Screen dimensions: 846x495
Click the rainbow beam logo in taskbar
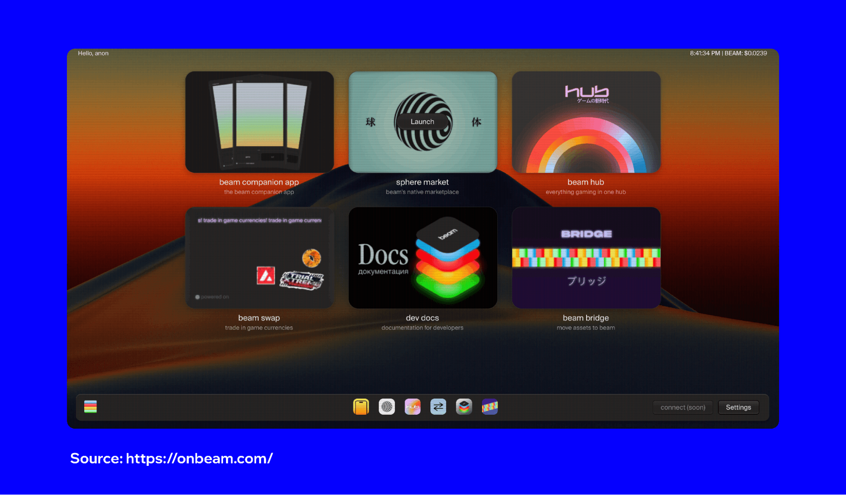coord(91,407)
